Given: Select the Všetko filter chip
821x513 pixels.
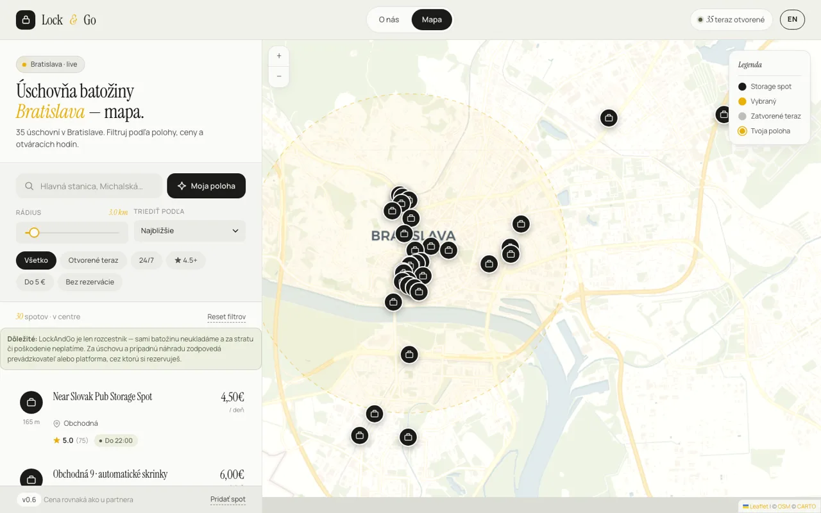Looking at the screenshot, I should tap(37, 260).
